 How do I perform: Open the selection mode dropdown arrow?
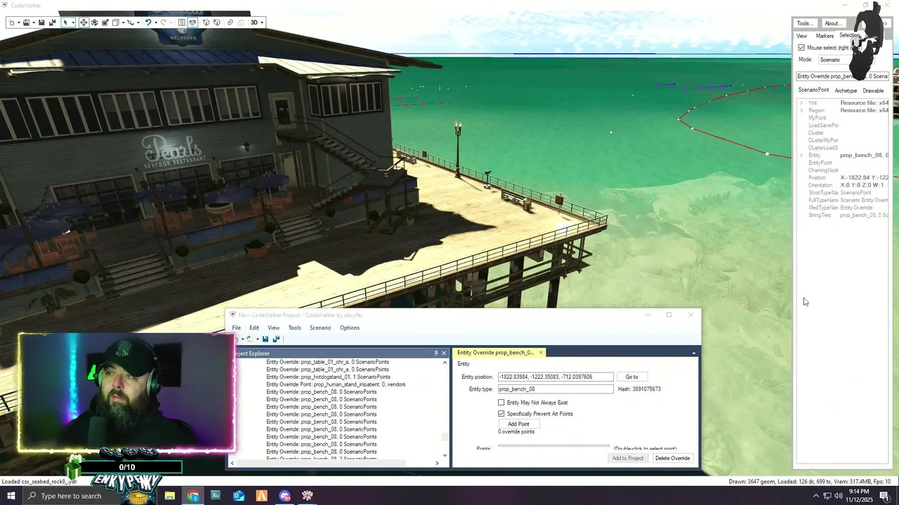point(73,22)
